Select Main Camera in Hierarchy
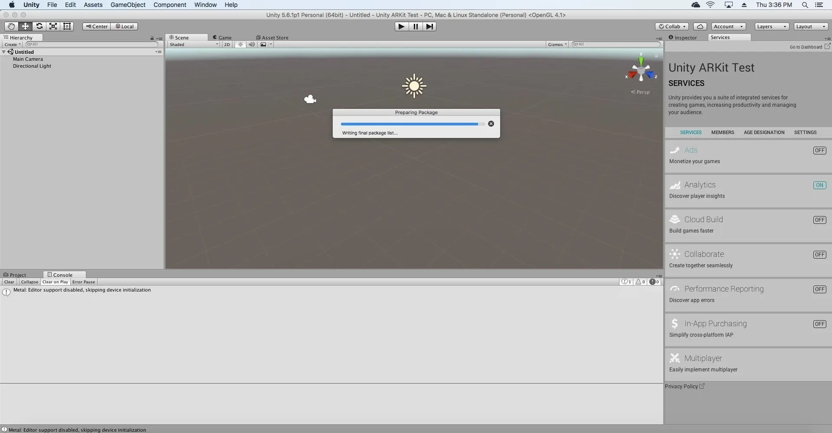This screenshot has width=832, height=433. 28,59
